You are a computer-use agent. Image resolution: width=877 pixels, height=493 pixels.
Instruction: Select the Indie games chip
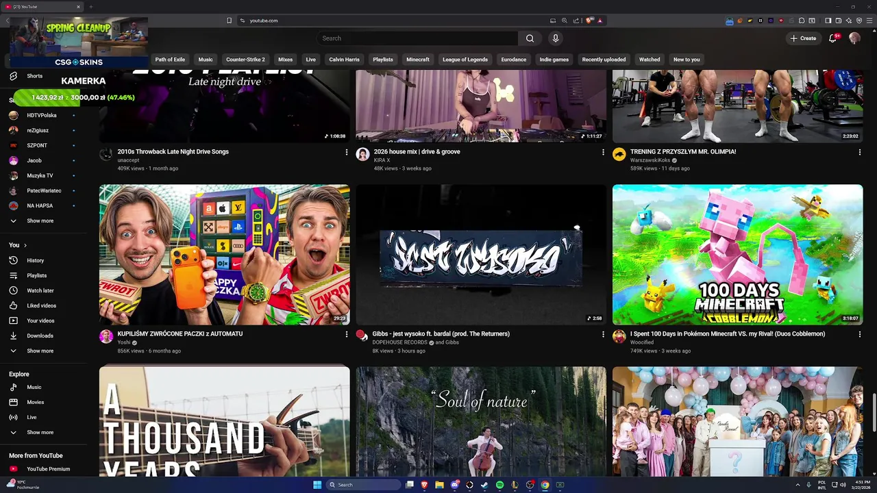coord(554,60)
